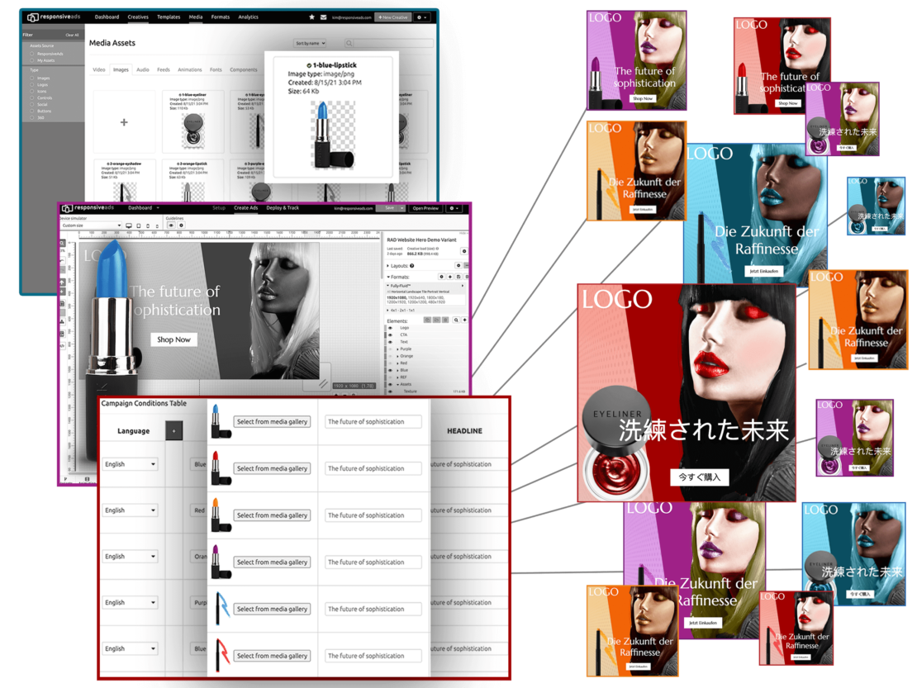This screenshot has height=688, width=917.
Task: Click the canvas resize corner handle
Action: 323,383
